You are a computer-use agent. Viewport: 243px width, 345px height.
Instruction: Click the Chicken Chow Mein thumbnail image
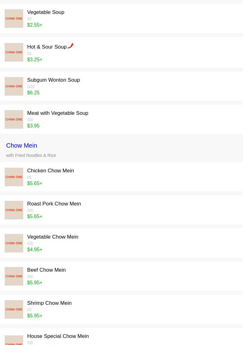(14, 177)
